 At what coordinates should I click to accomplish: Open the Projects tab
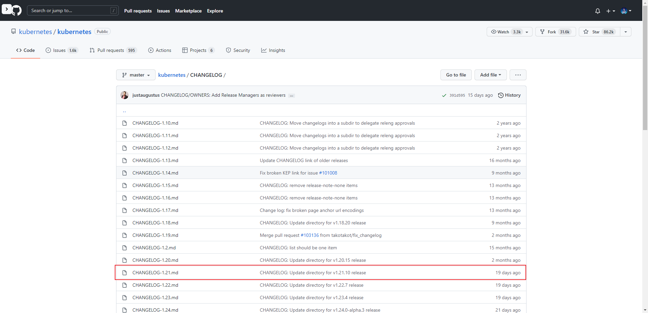click(198, 50)
